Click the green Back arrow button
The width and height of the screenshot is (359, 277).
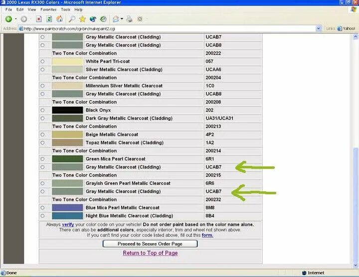pyautogui.click(x=8, y=19)
